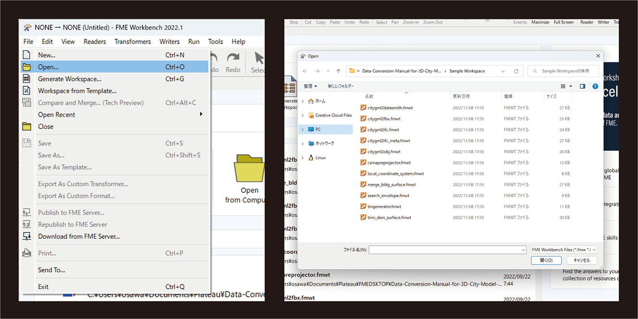Click the Sample Workspace breadcrumb

[467, 71]
